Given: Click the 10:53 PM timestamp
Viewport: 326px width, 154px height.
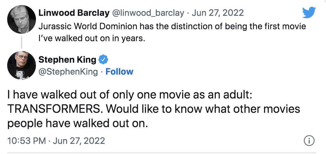Looking at the screenshot, I should [26, 141].
